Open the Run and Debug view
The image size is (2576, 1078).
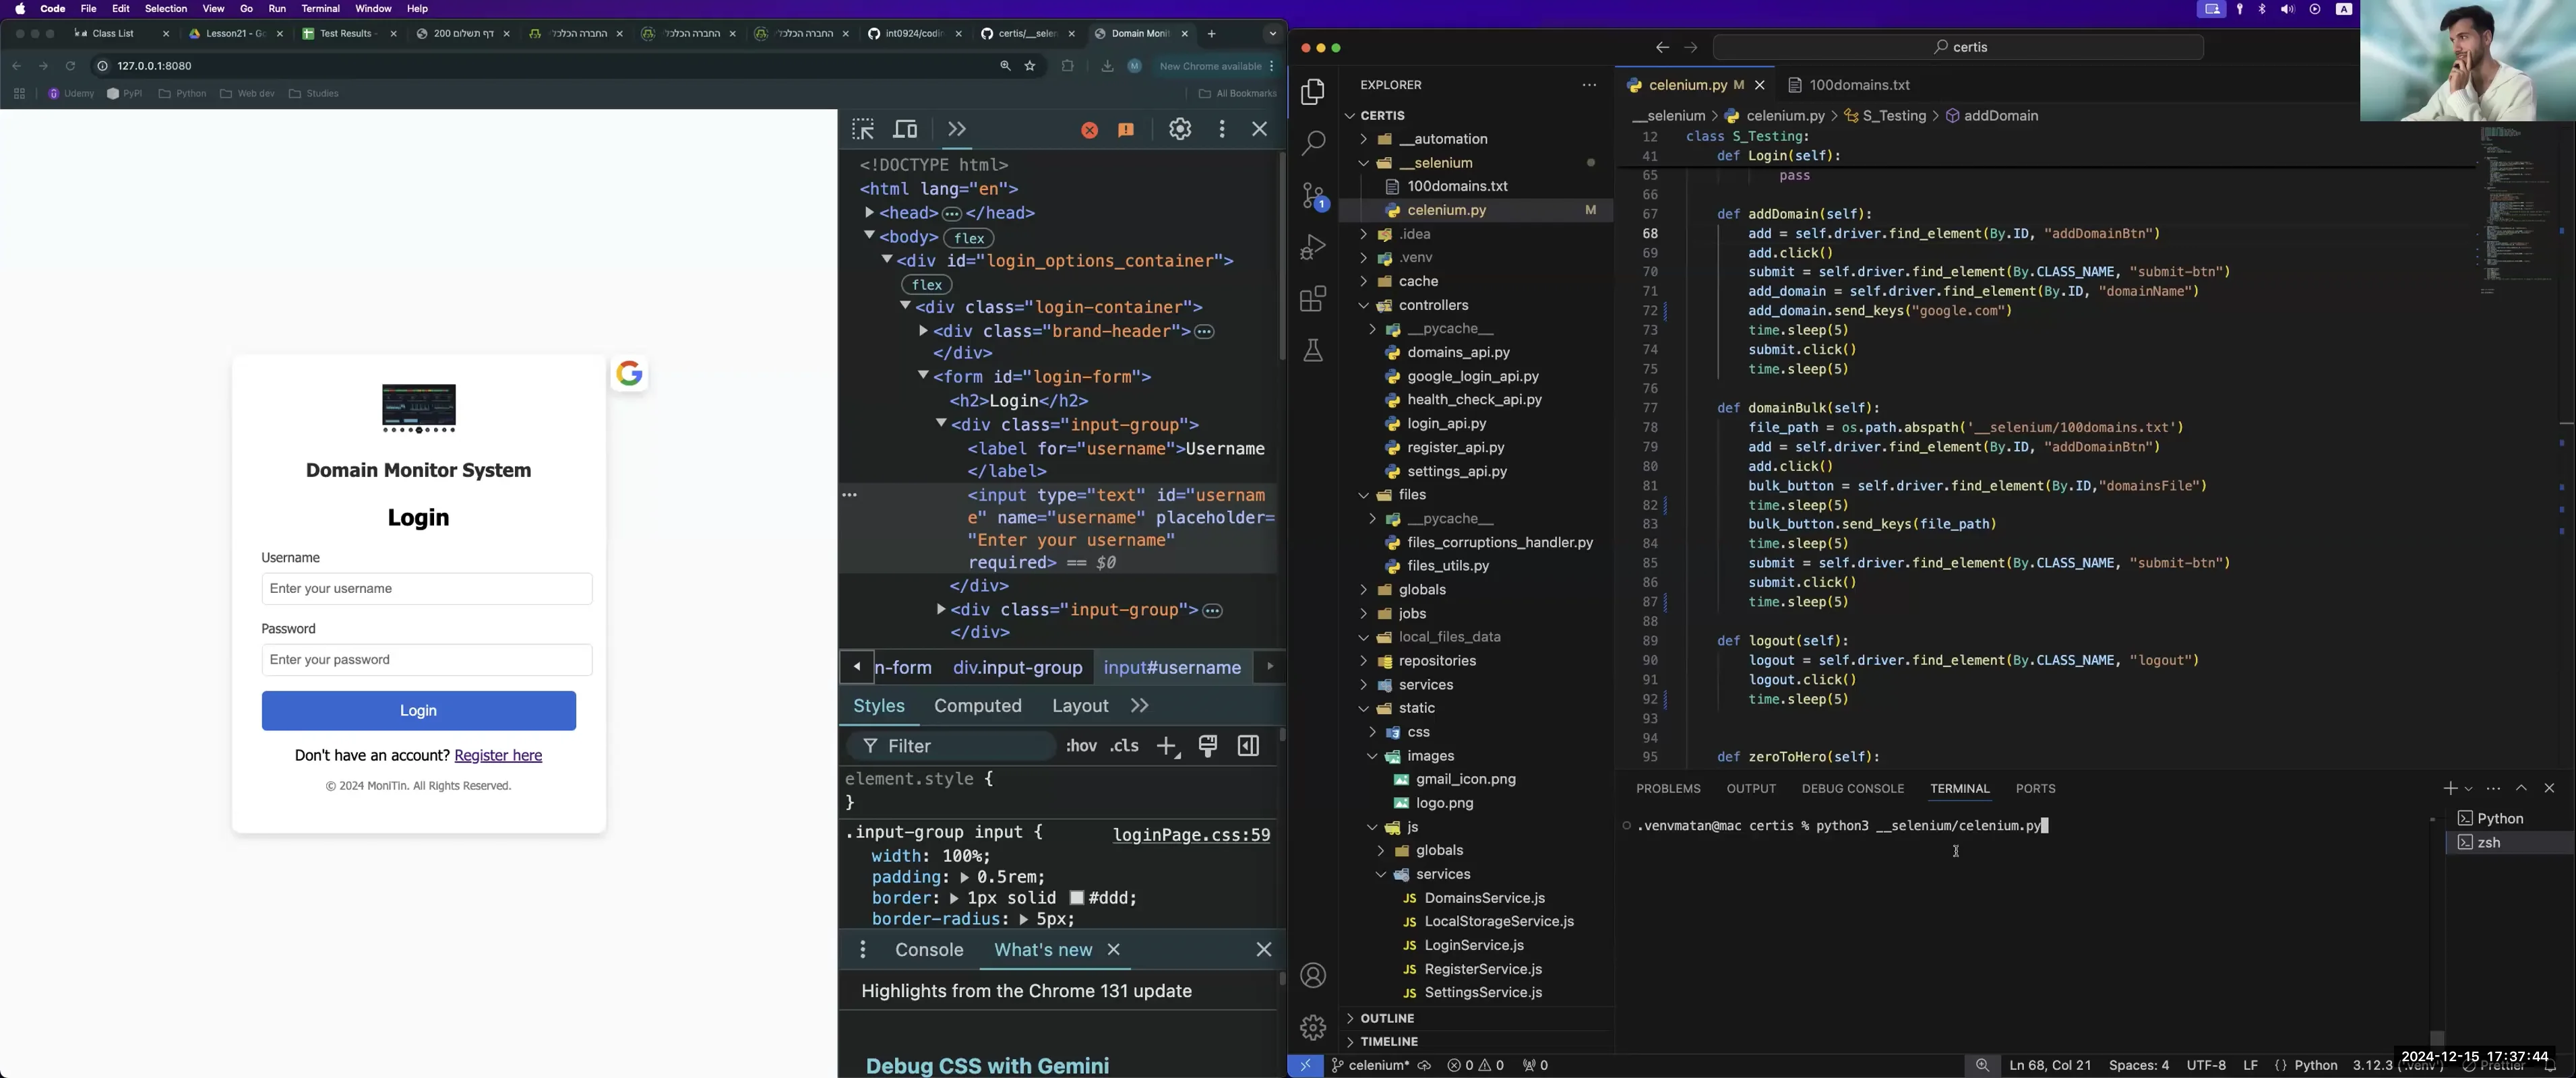1313,247
